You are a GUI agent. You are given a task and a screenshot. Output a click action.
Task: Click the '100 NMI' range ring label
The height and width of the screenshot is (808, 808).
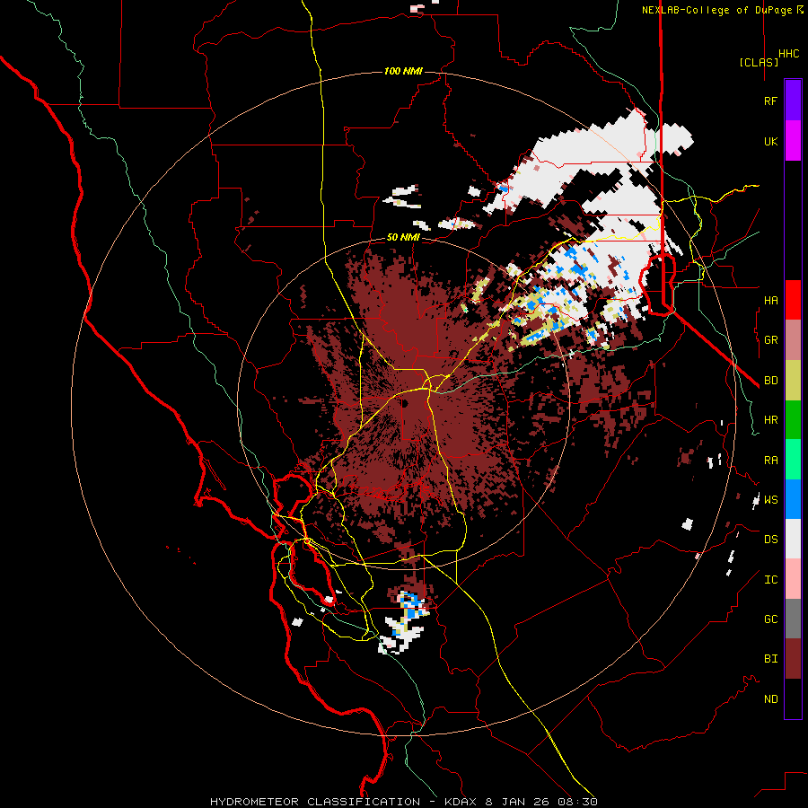point(403,71)
